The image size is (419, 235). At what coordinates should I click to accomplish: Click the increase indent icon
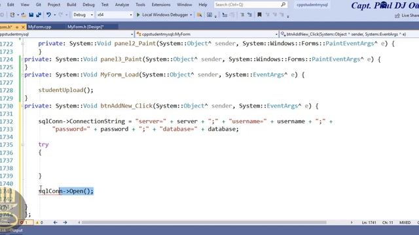(249, 15)
